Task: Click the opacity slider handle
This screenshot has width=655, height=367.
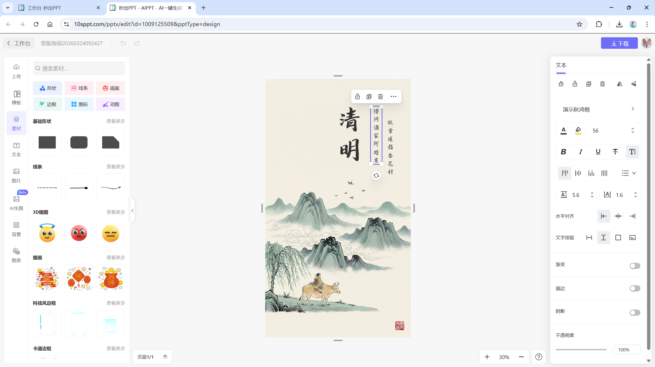Action: pos(609,350)
